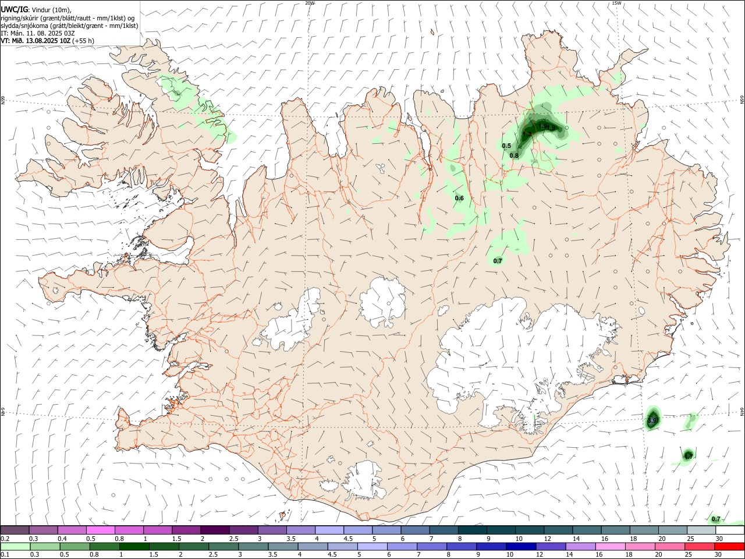Pick the dark teal 8 swatch, upper row
745x559 pixels.
tap(473, 530)
